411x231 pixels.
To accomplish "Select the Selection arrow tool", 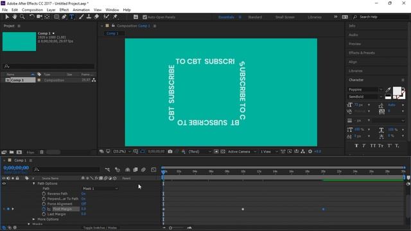I will click(7, 17).
